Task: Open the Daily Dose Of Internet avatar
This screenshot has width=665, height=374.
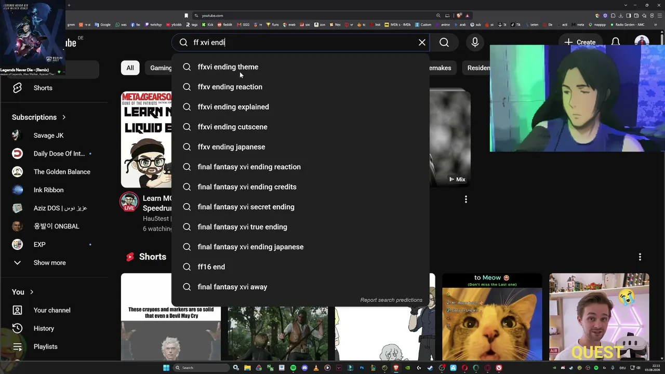Action: pos(17,154)
